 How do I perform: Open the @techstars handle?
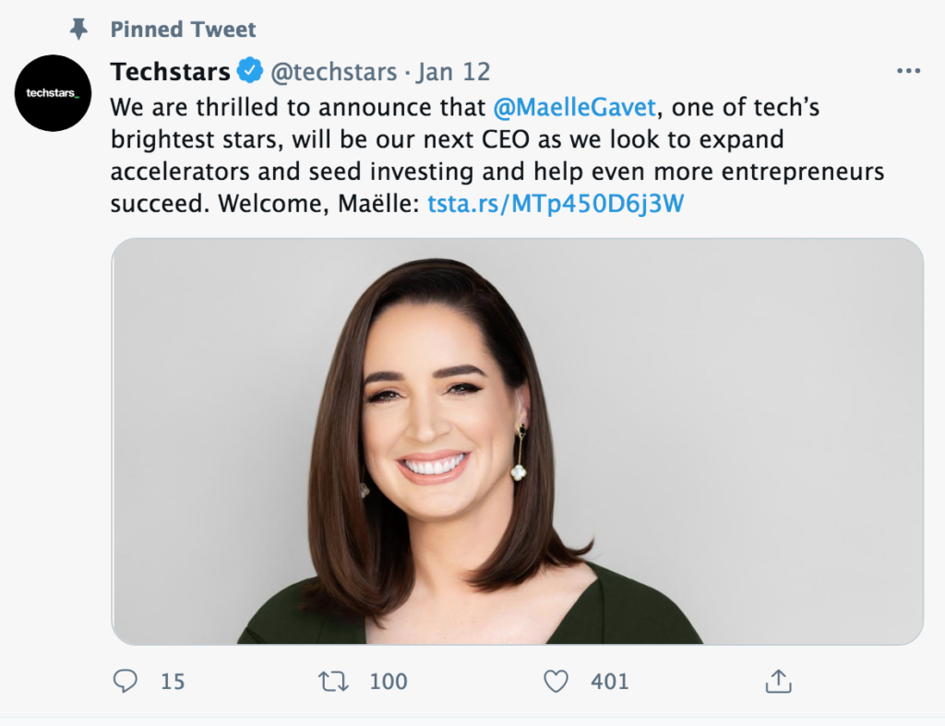(x=333, y=71)
